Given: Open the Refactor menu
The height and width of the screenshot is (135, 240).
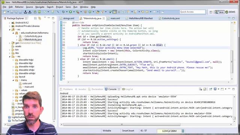Looking at the screenshot, I should (x=19, y=7).
